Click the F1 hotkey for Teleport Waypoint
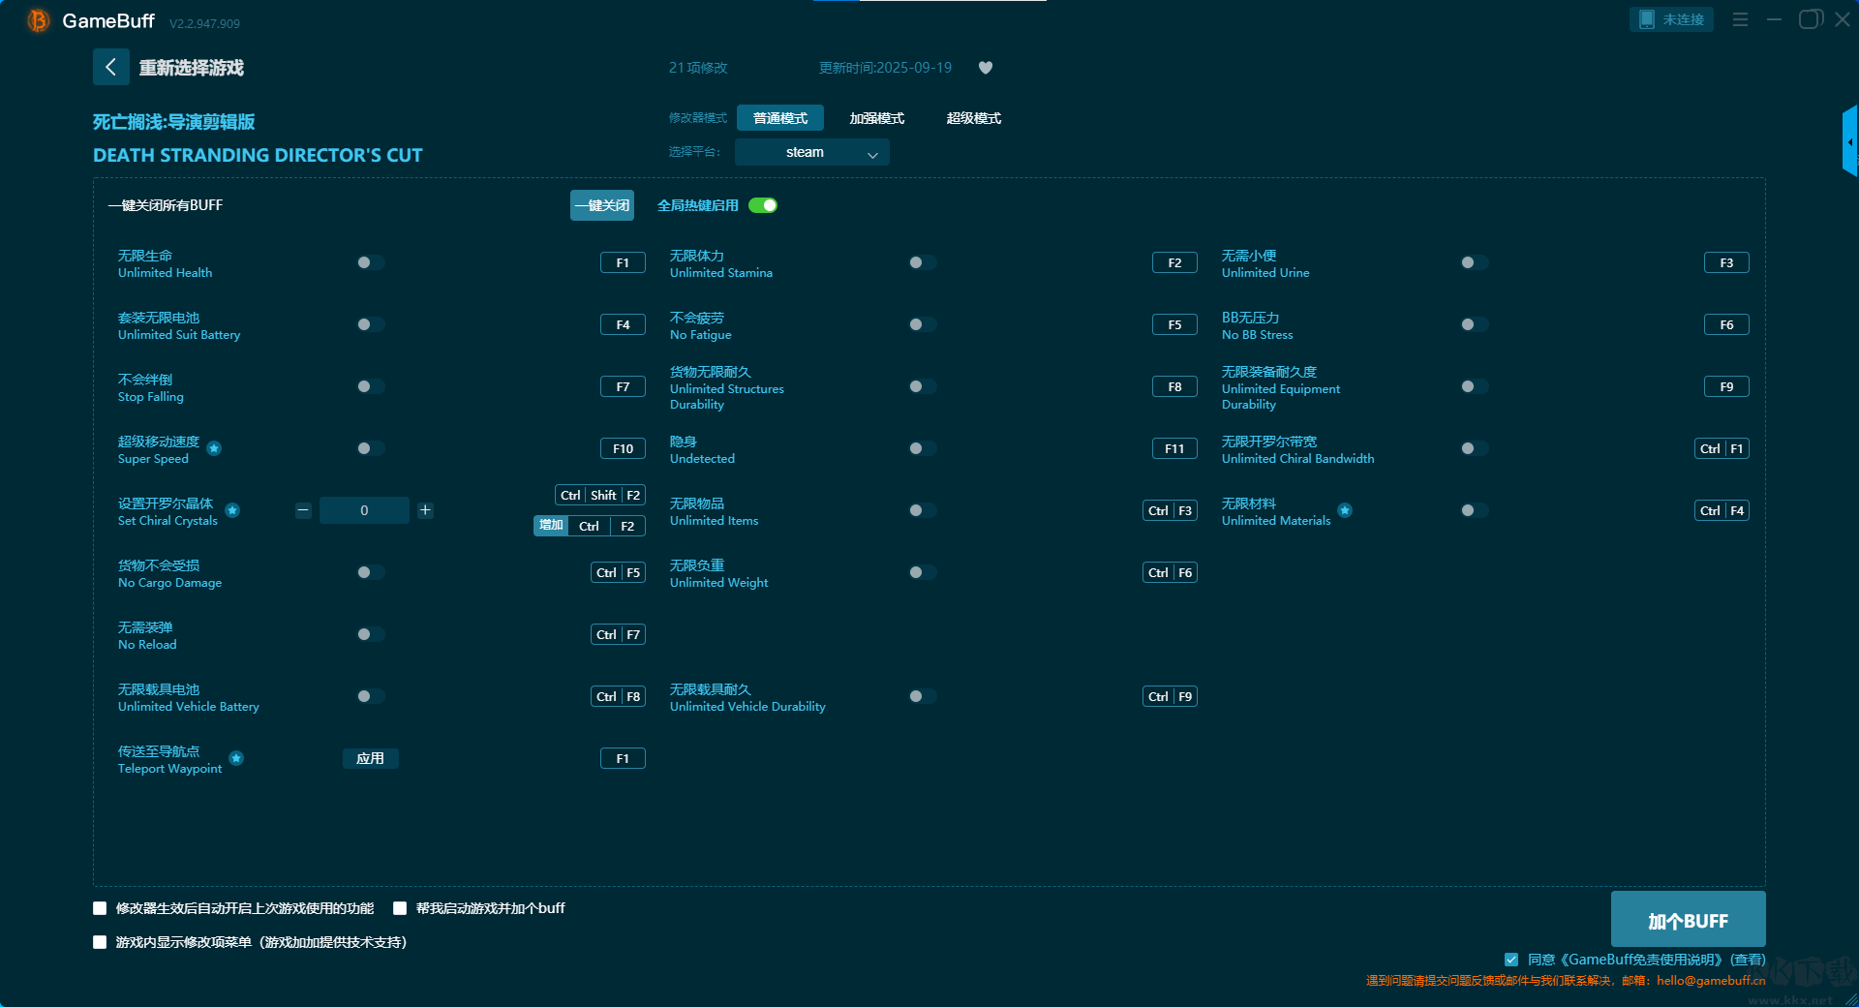This screenshot has height=1007, width=1859. [623, 758]
